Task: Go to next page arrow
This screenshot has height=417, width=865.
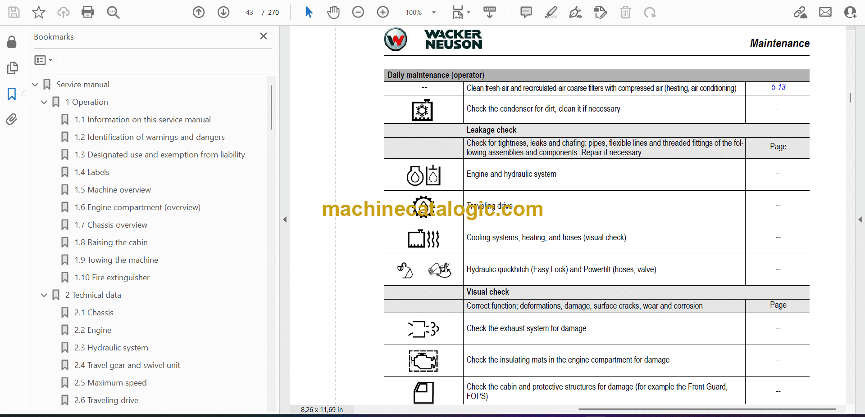Action: click(223, 12)
